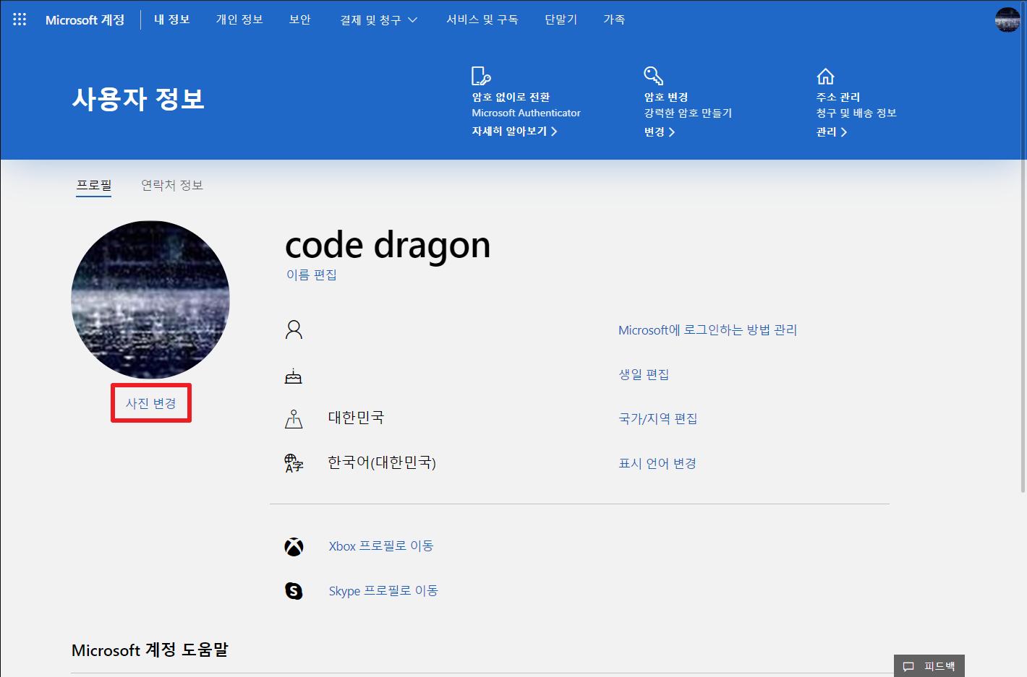Open Skype 프로필로 이동 link

click(383, 591)
